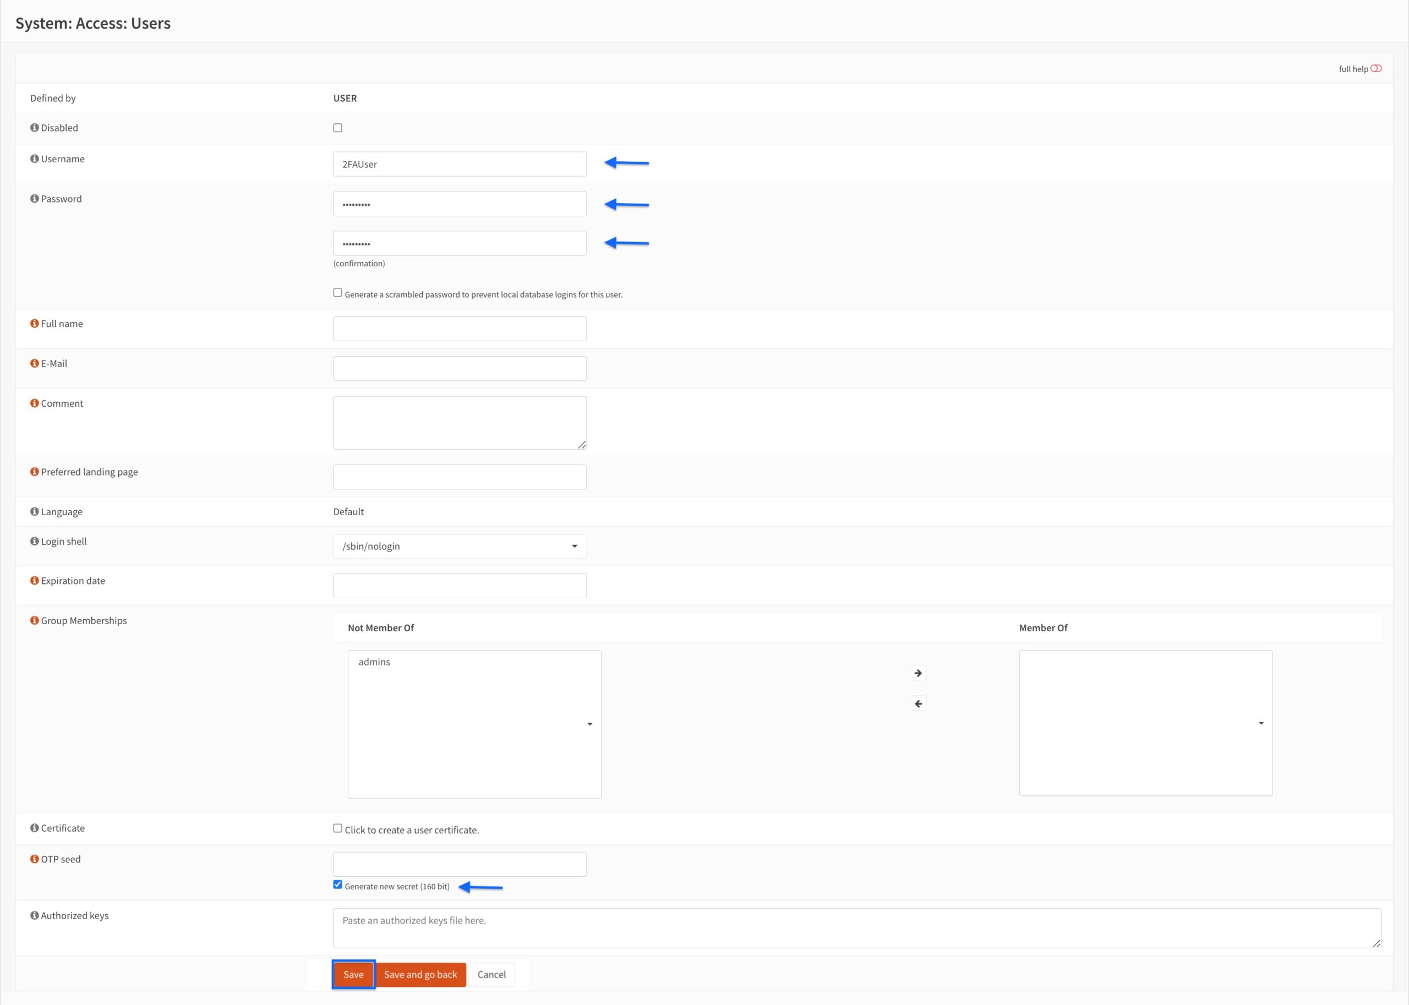Click the Save button

click(353, 975)
